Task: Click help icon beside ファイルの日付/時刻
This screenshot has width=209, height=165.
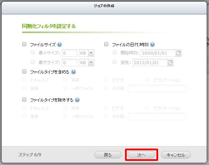Action: tap(152, 44)
